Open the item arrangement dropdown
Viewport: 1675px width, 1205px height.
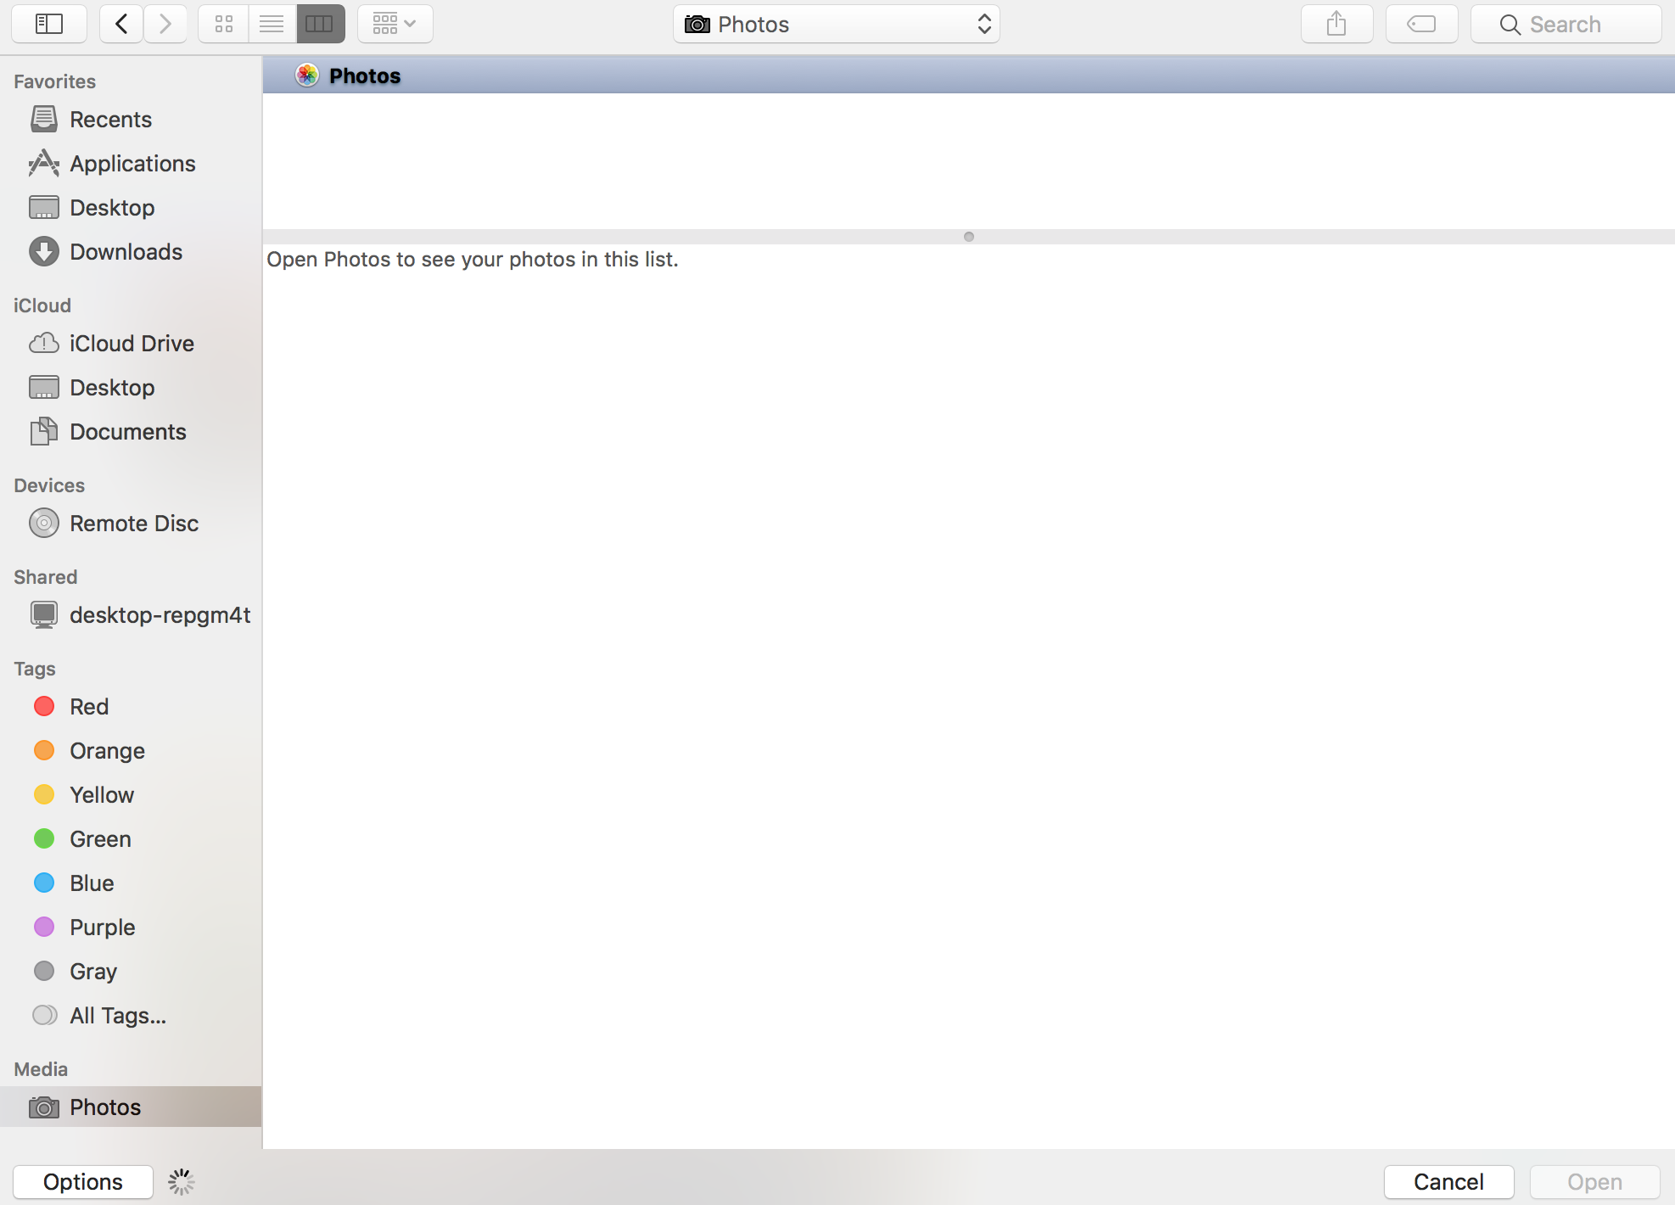pos(395,24)
